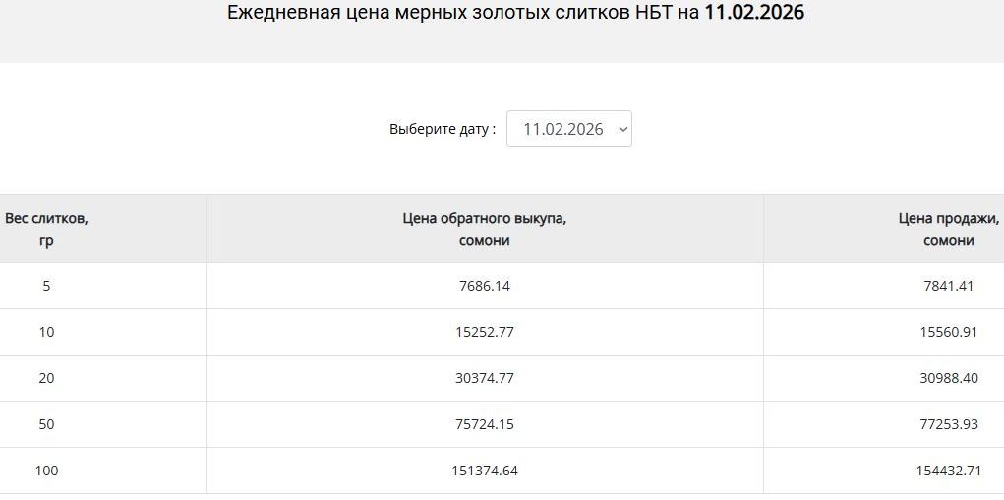Click the "Выберите дату" label
1004x500 pixels.
pos(443,129)
